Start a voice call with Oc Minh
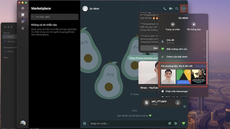The height and width of the screenshot is (129, 230). (165, 9)
